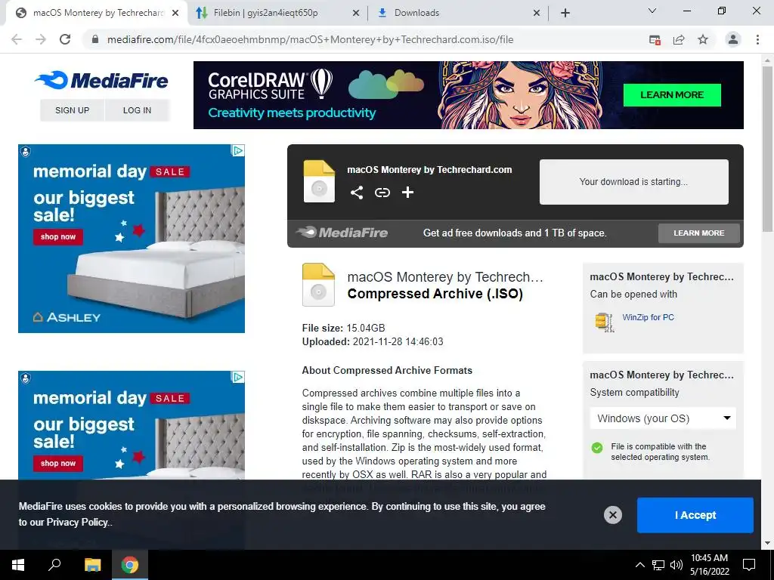The height and width of the screenshot is (580, 774).
Task: Dismiss the cookie banner with the X icon
Action: click(612, 515)
